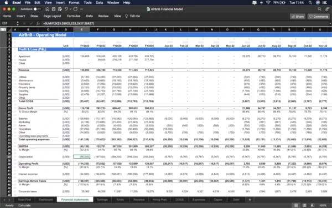
Task: Open the Window menu in menu bar
Action: [x=113, y=3]
